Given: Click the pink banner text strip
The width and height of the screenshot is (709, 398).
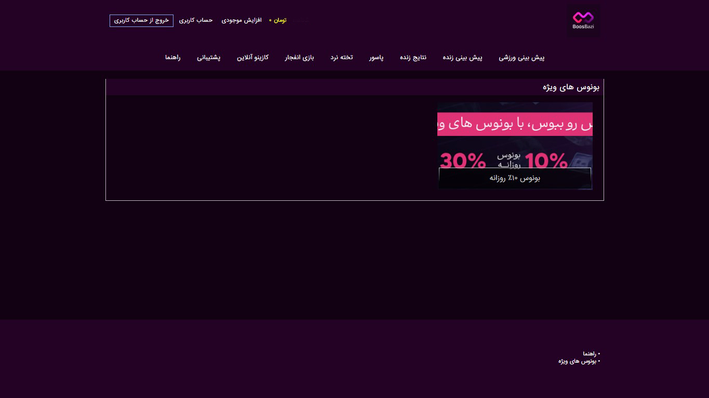Looking at the screenshot, I should click(x=515, y=125).
